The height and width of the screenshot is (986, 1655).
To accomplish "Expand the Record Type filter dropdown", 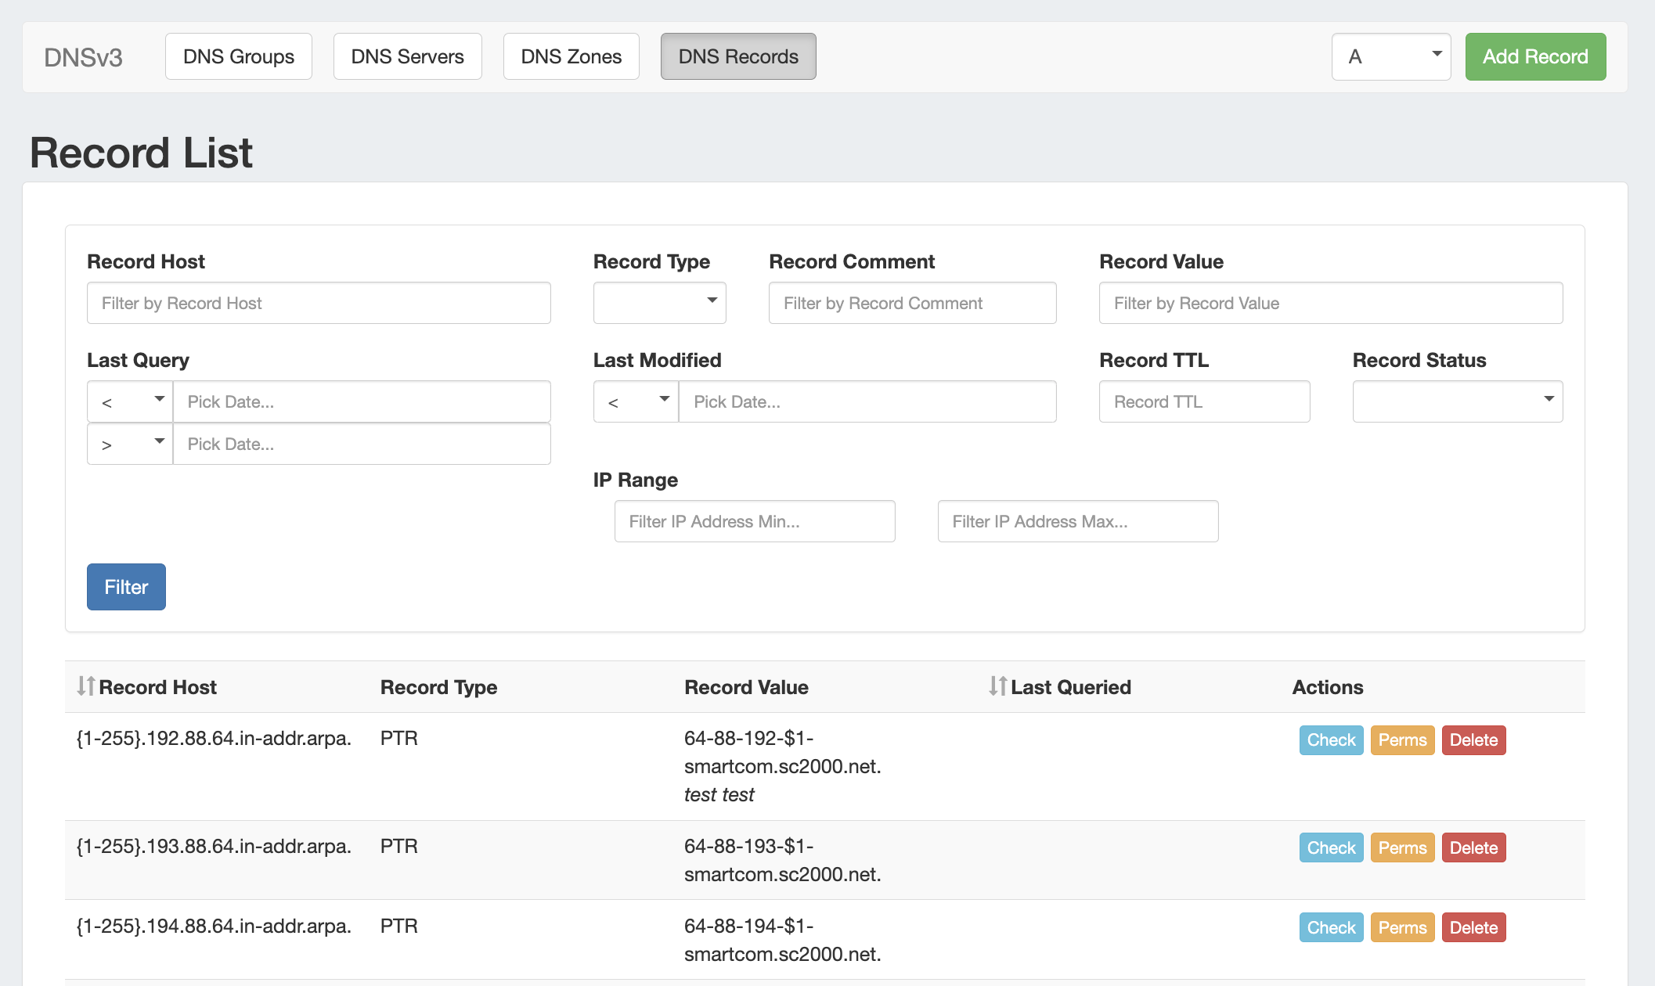I will click(659, 303).
